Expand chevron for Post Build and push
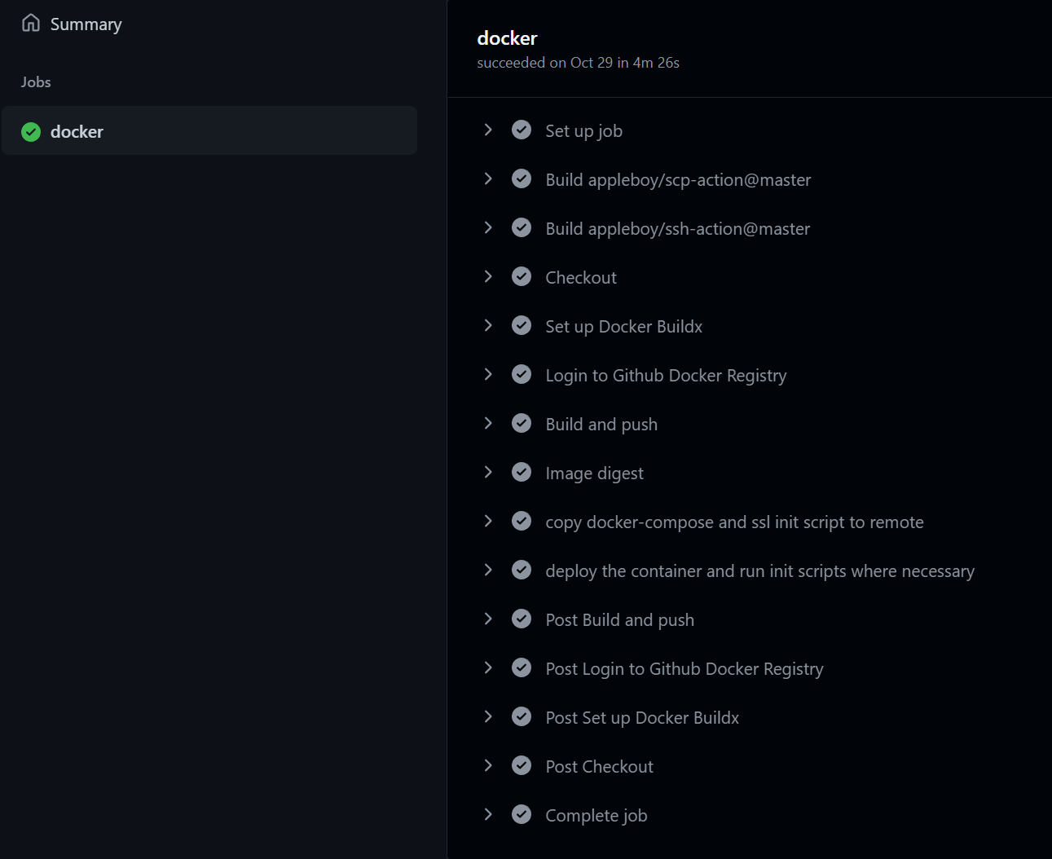Viewport: 1052px width, 859px height. (488, 619)
